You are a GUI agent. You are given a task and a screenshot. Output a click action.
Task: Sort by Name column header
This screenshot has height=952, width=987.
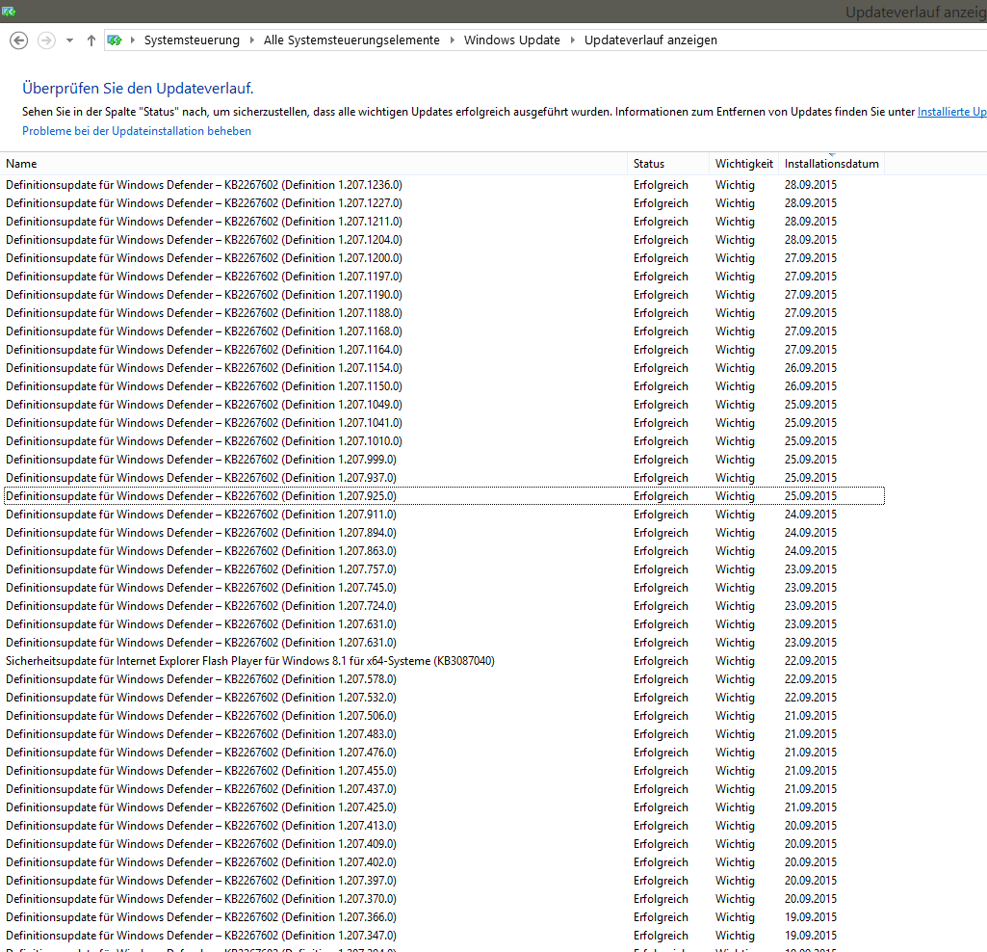(314, 164)
